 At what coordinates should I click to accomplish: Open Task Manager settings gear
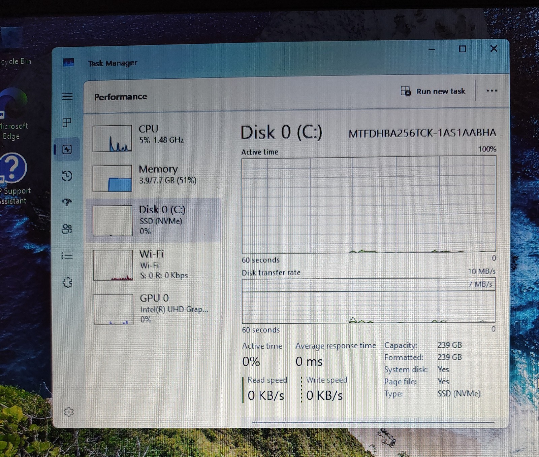point(69,412)
